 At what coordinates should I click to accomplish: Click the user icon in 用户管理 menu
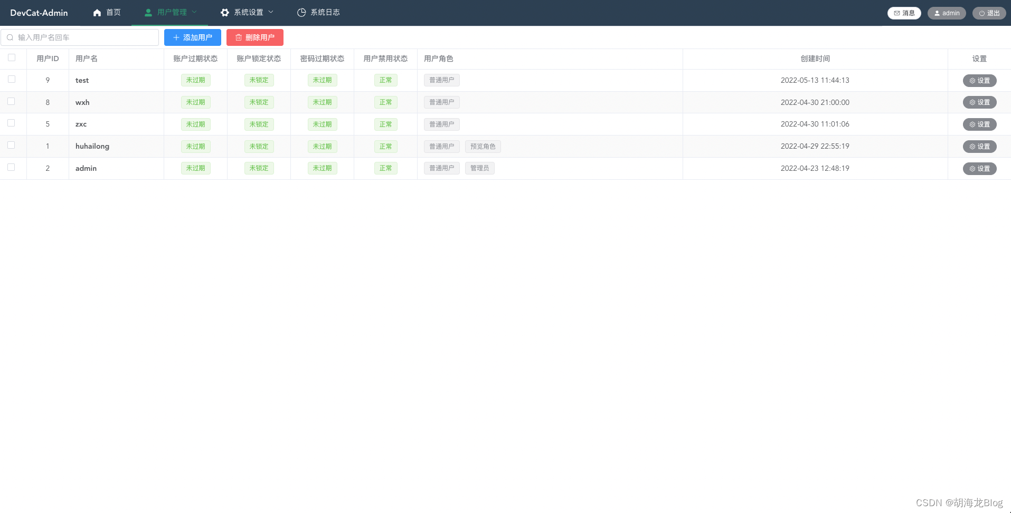148,13
